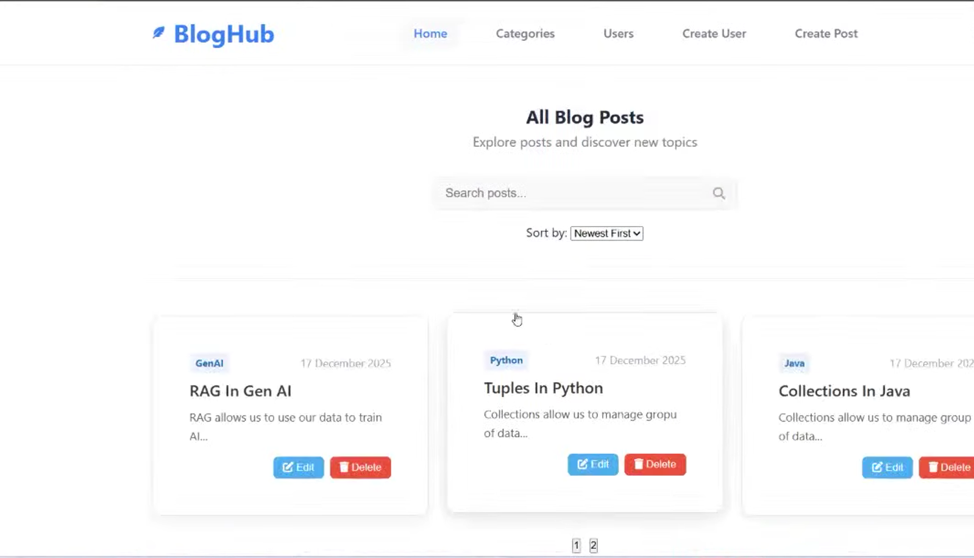
Task: Open the Collections In Java post title
Action: point(844,391)
